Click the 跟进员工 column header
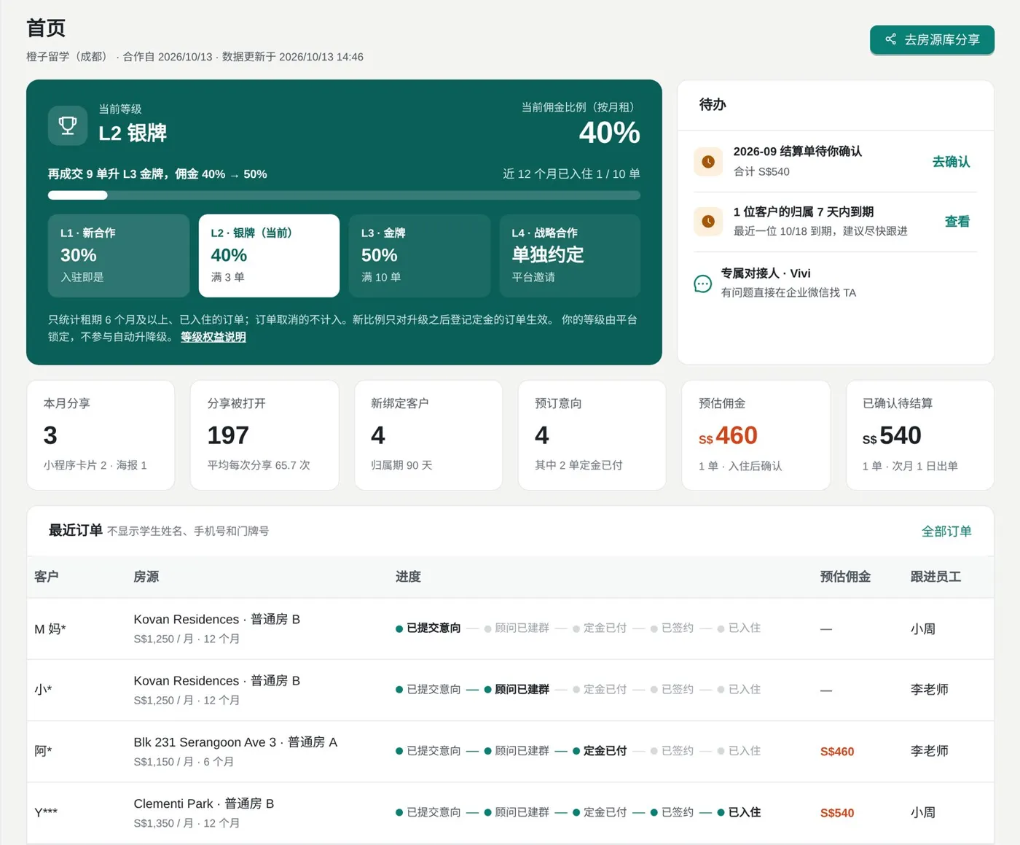Image resolution: width=1020 pixels, height=845 pixels. (935, 577)
